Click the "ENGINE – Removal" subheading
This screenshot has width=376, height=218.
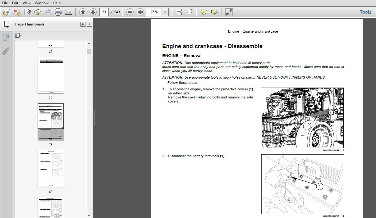(x=182, y=56)
